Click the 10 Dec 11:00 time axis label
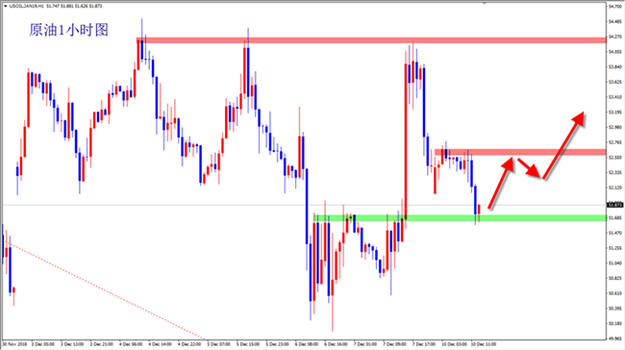Screen dimensions: 625x350 [483, 343]
